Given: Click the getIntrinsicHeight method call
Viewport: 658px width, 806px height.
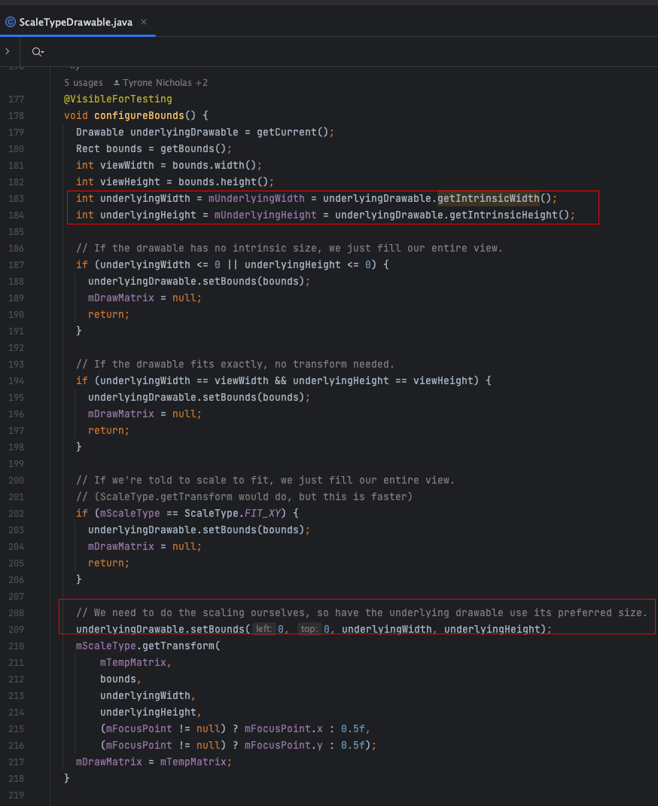Looking at the screenshot, I should tap(504, 215).
